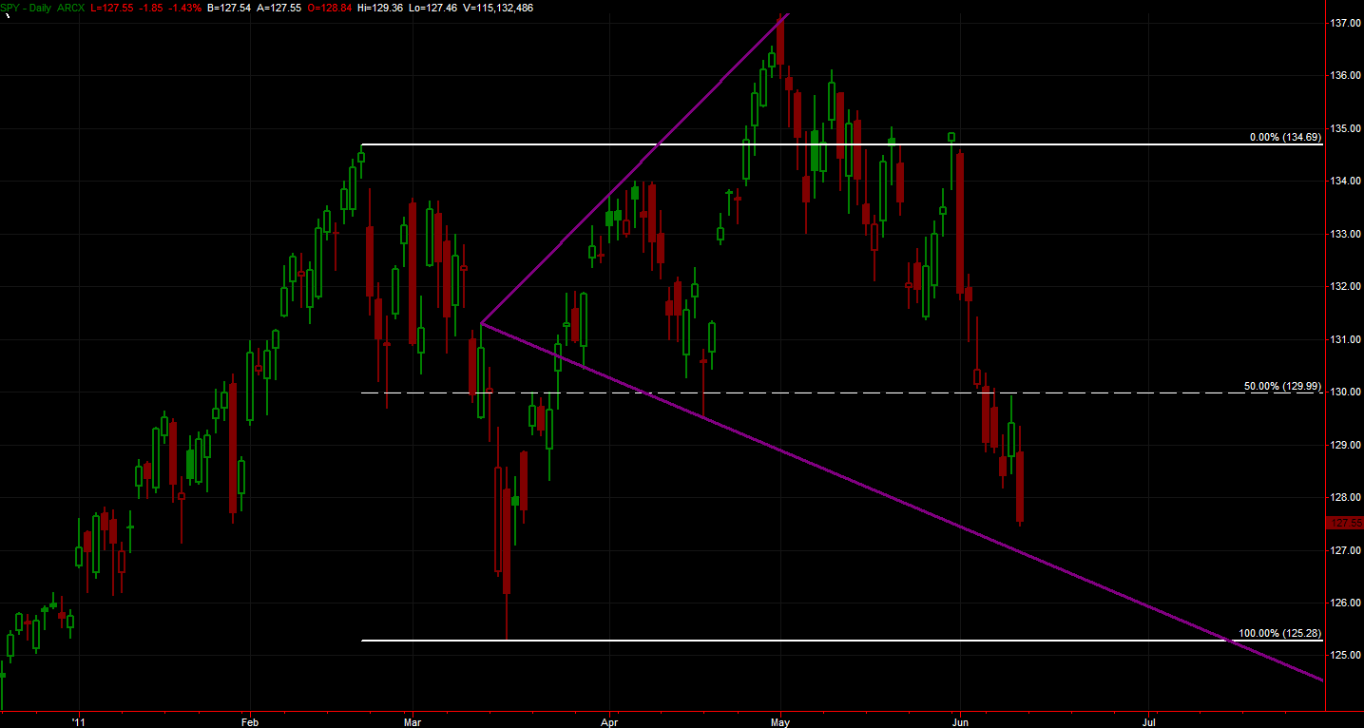Select the 0.00% (134.69) Fibonacci label
The width and height of the screenshot is (1364, 728).
[x=1285, y=138]
